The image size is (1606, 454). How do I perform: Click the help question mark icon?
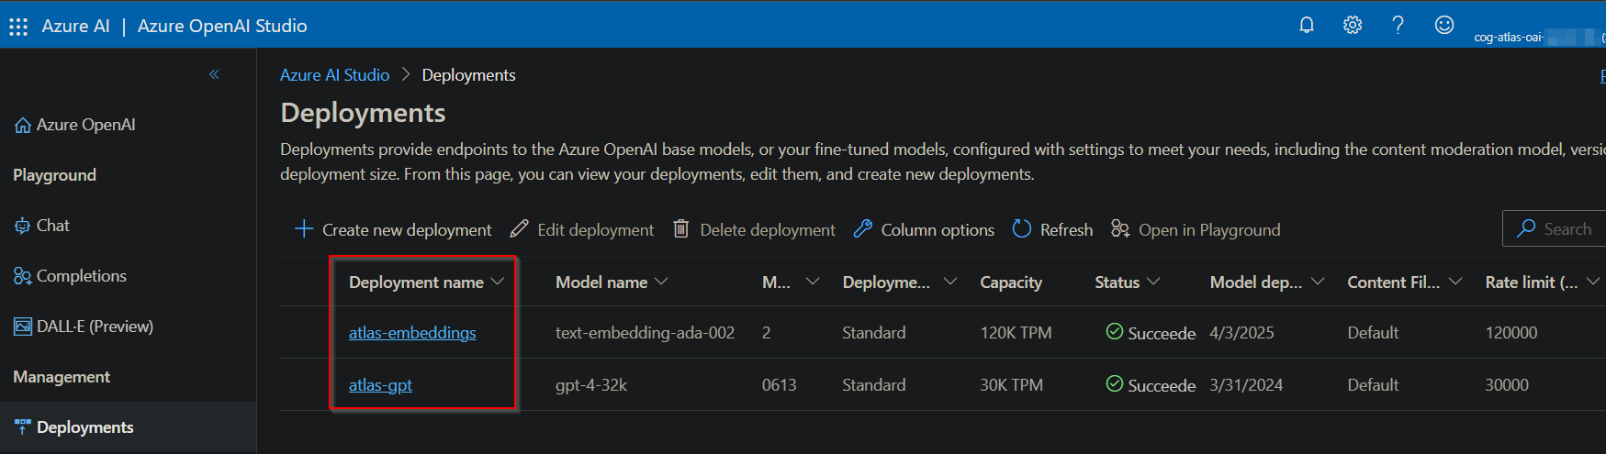point(1398,25)
